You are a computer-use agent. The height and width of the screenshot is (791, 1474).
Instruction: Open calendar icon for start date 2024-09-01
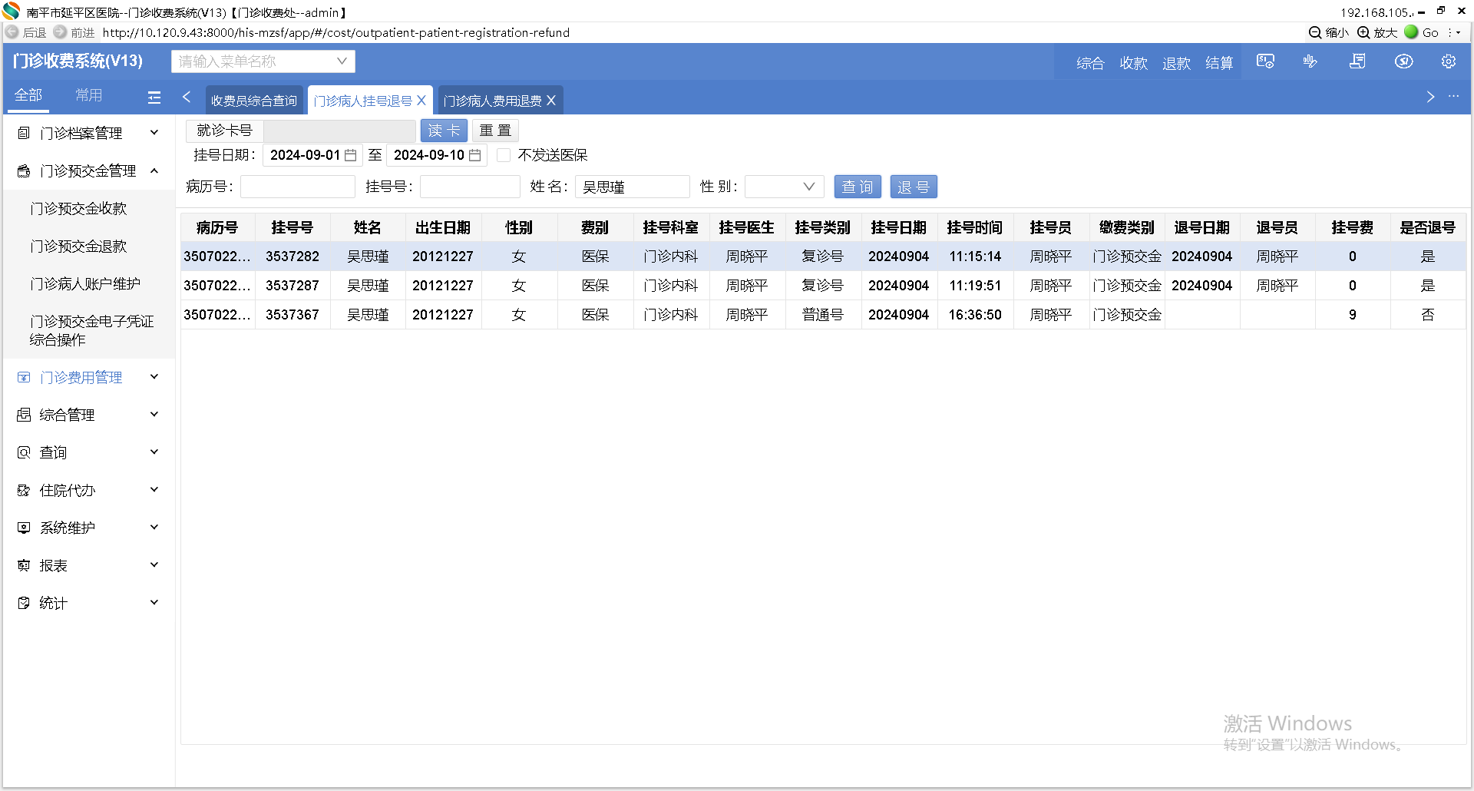(x=351, y=155)
